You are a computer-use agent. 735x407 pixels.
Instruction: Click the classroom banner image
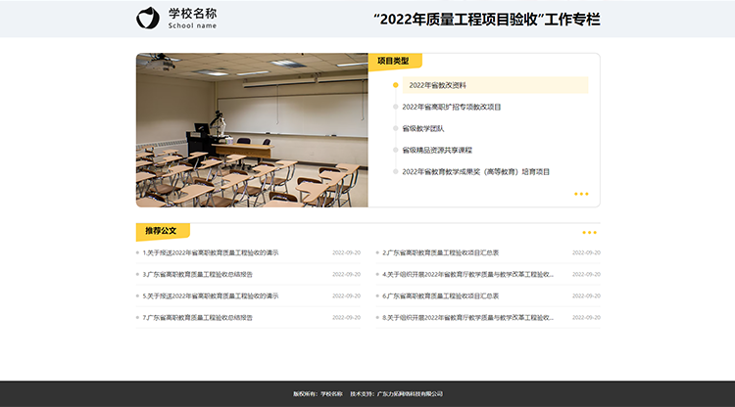[x=252, y=130]
